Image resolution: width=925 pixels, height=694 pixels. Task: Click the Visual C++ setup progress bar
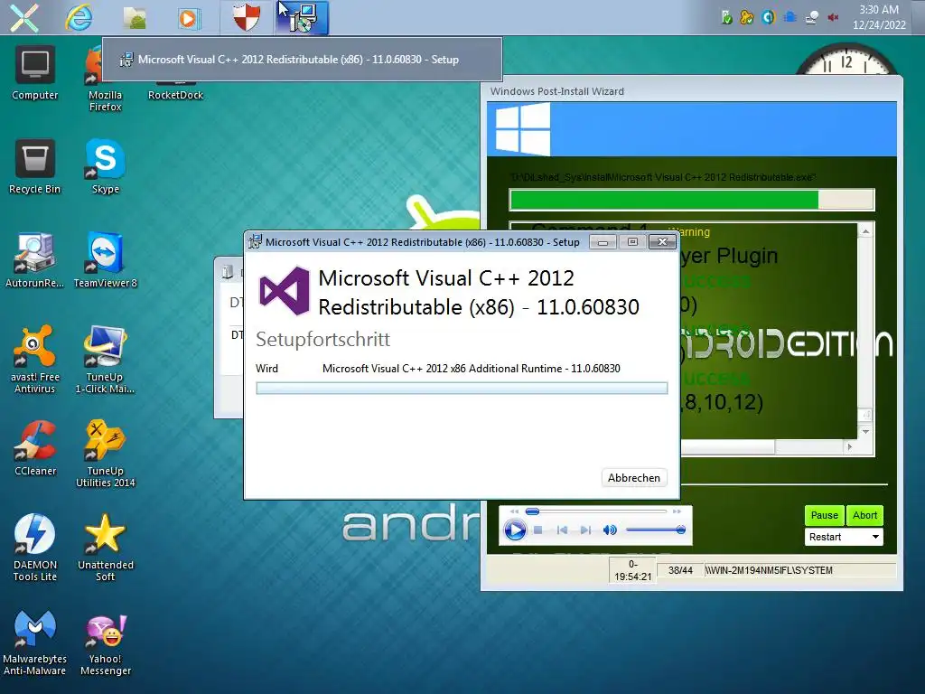click(x=462, y=388)
